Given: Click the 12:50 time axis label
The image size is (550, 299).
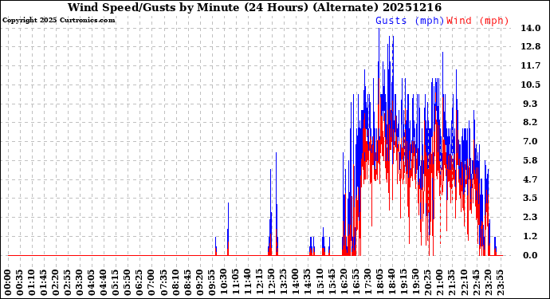Looking at the screenshot, I should (x=271, y=283).
